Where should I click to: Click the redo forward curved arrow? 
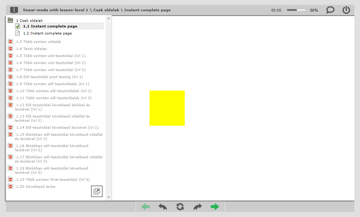point(198,207)
